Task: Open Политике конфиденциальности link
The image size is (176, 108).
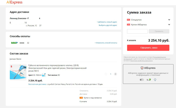Action: click(141, 61)
